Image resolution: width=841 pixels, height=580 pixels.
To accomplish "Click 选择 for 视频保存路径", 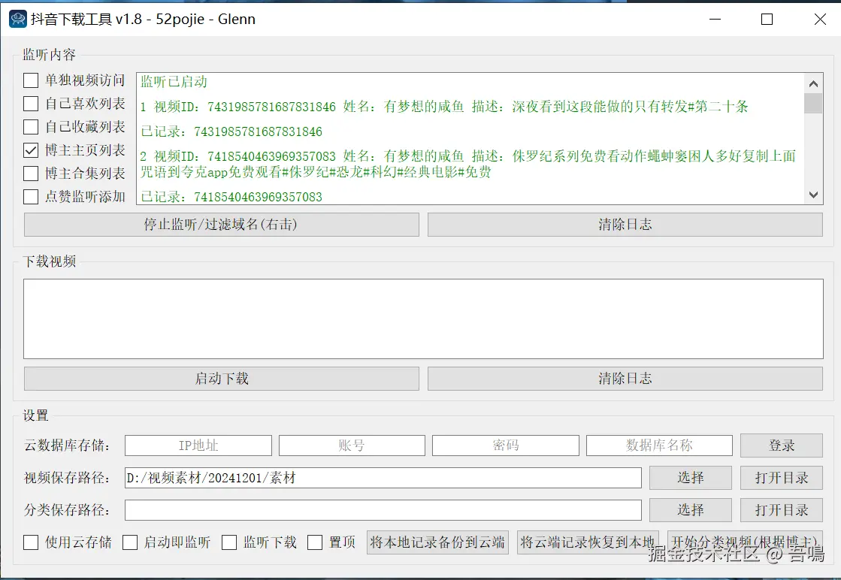I will pos(690,478).
